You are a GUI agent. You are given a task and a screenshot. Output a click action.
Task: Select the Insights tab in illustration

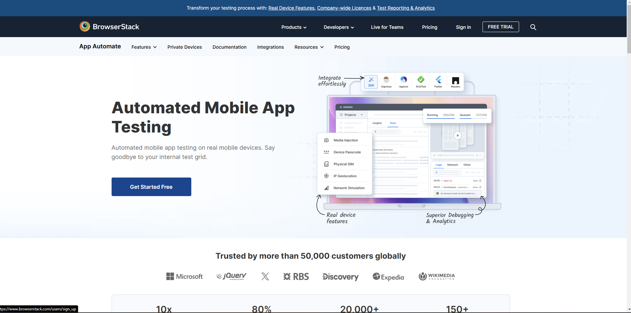tap(377, 123)
